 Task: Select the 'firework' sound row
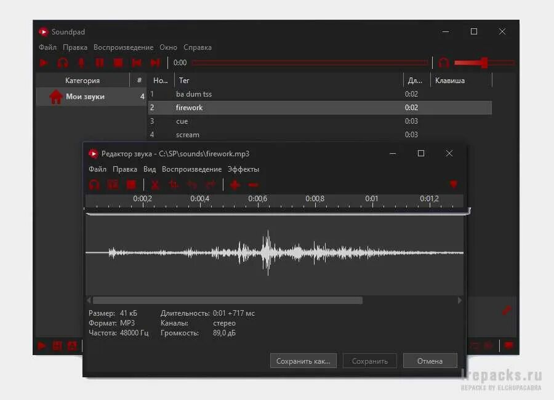click(319, 108)
